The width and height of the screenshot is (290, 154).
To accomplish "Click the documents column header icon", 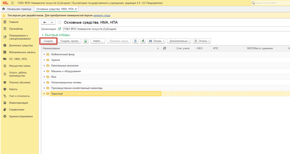I will [x=164, y=48].
